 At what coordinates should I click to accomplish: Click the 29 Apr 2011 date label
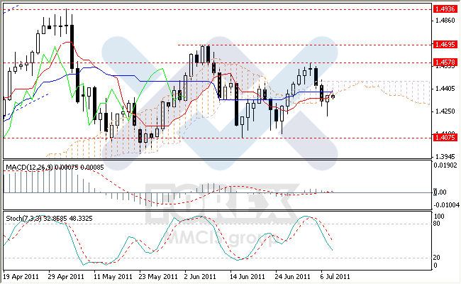[66, 277]
